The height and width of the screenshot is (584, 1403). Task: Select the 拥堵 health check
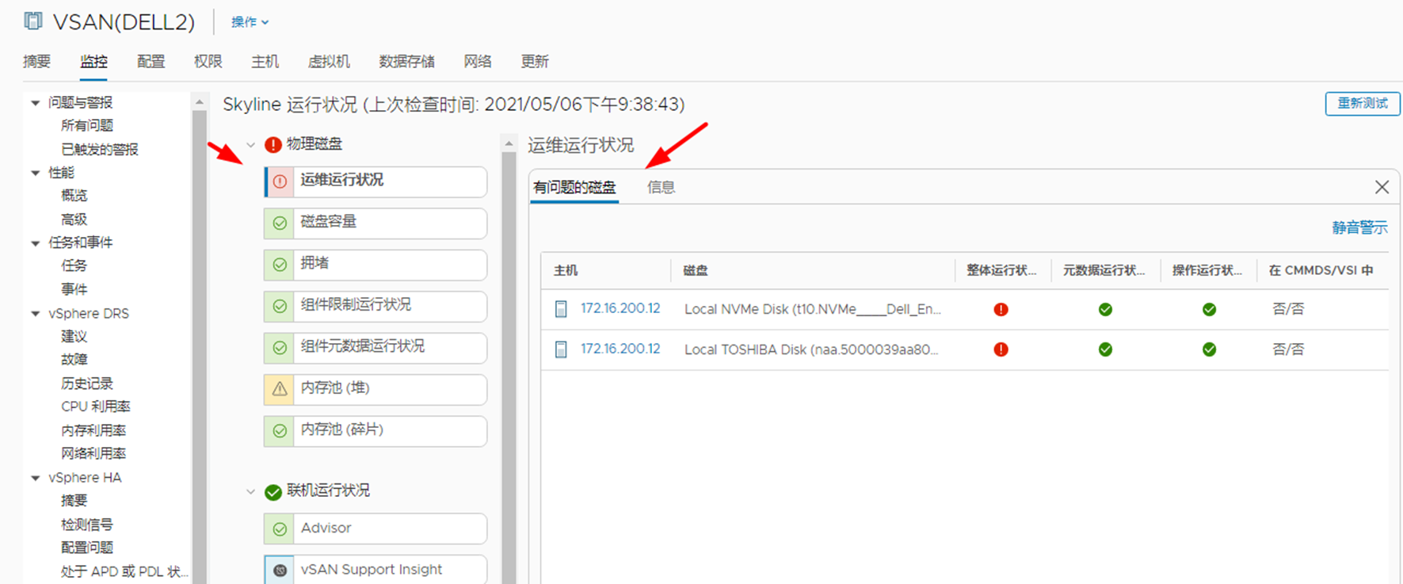tap(376, 265)
